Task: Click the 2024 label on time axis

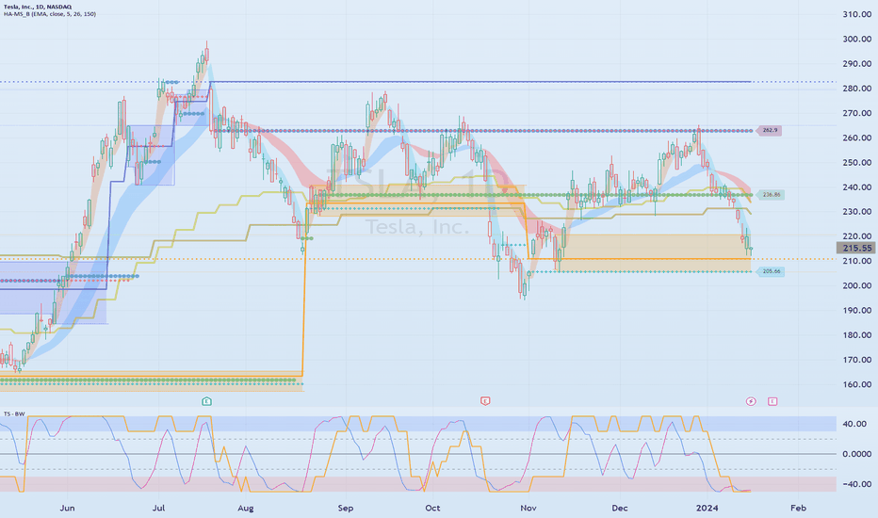Action: [707, 508]
